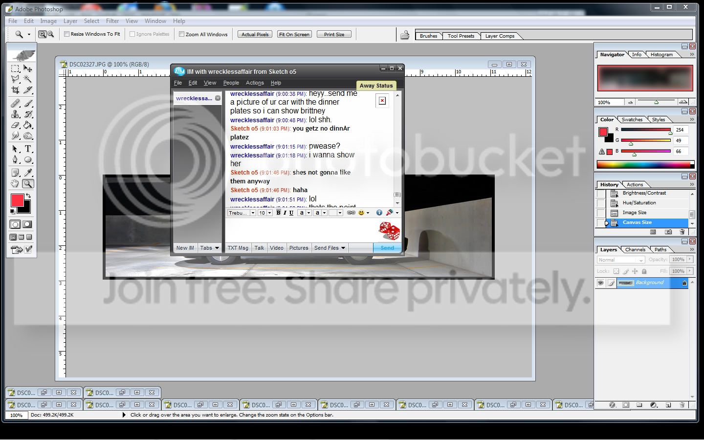Click the color spectrum ramp bar
Image resolution: width=704 pixels, height=440 pixels.
coord(645,165)
